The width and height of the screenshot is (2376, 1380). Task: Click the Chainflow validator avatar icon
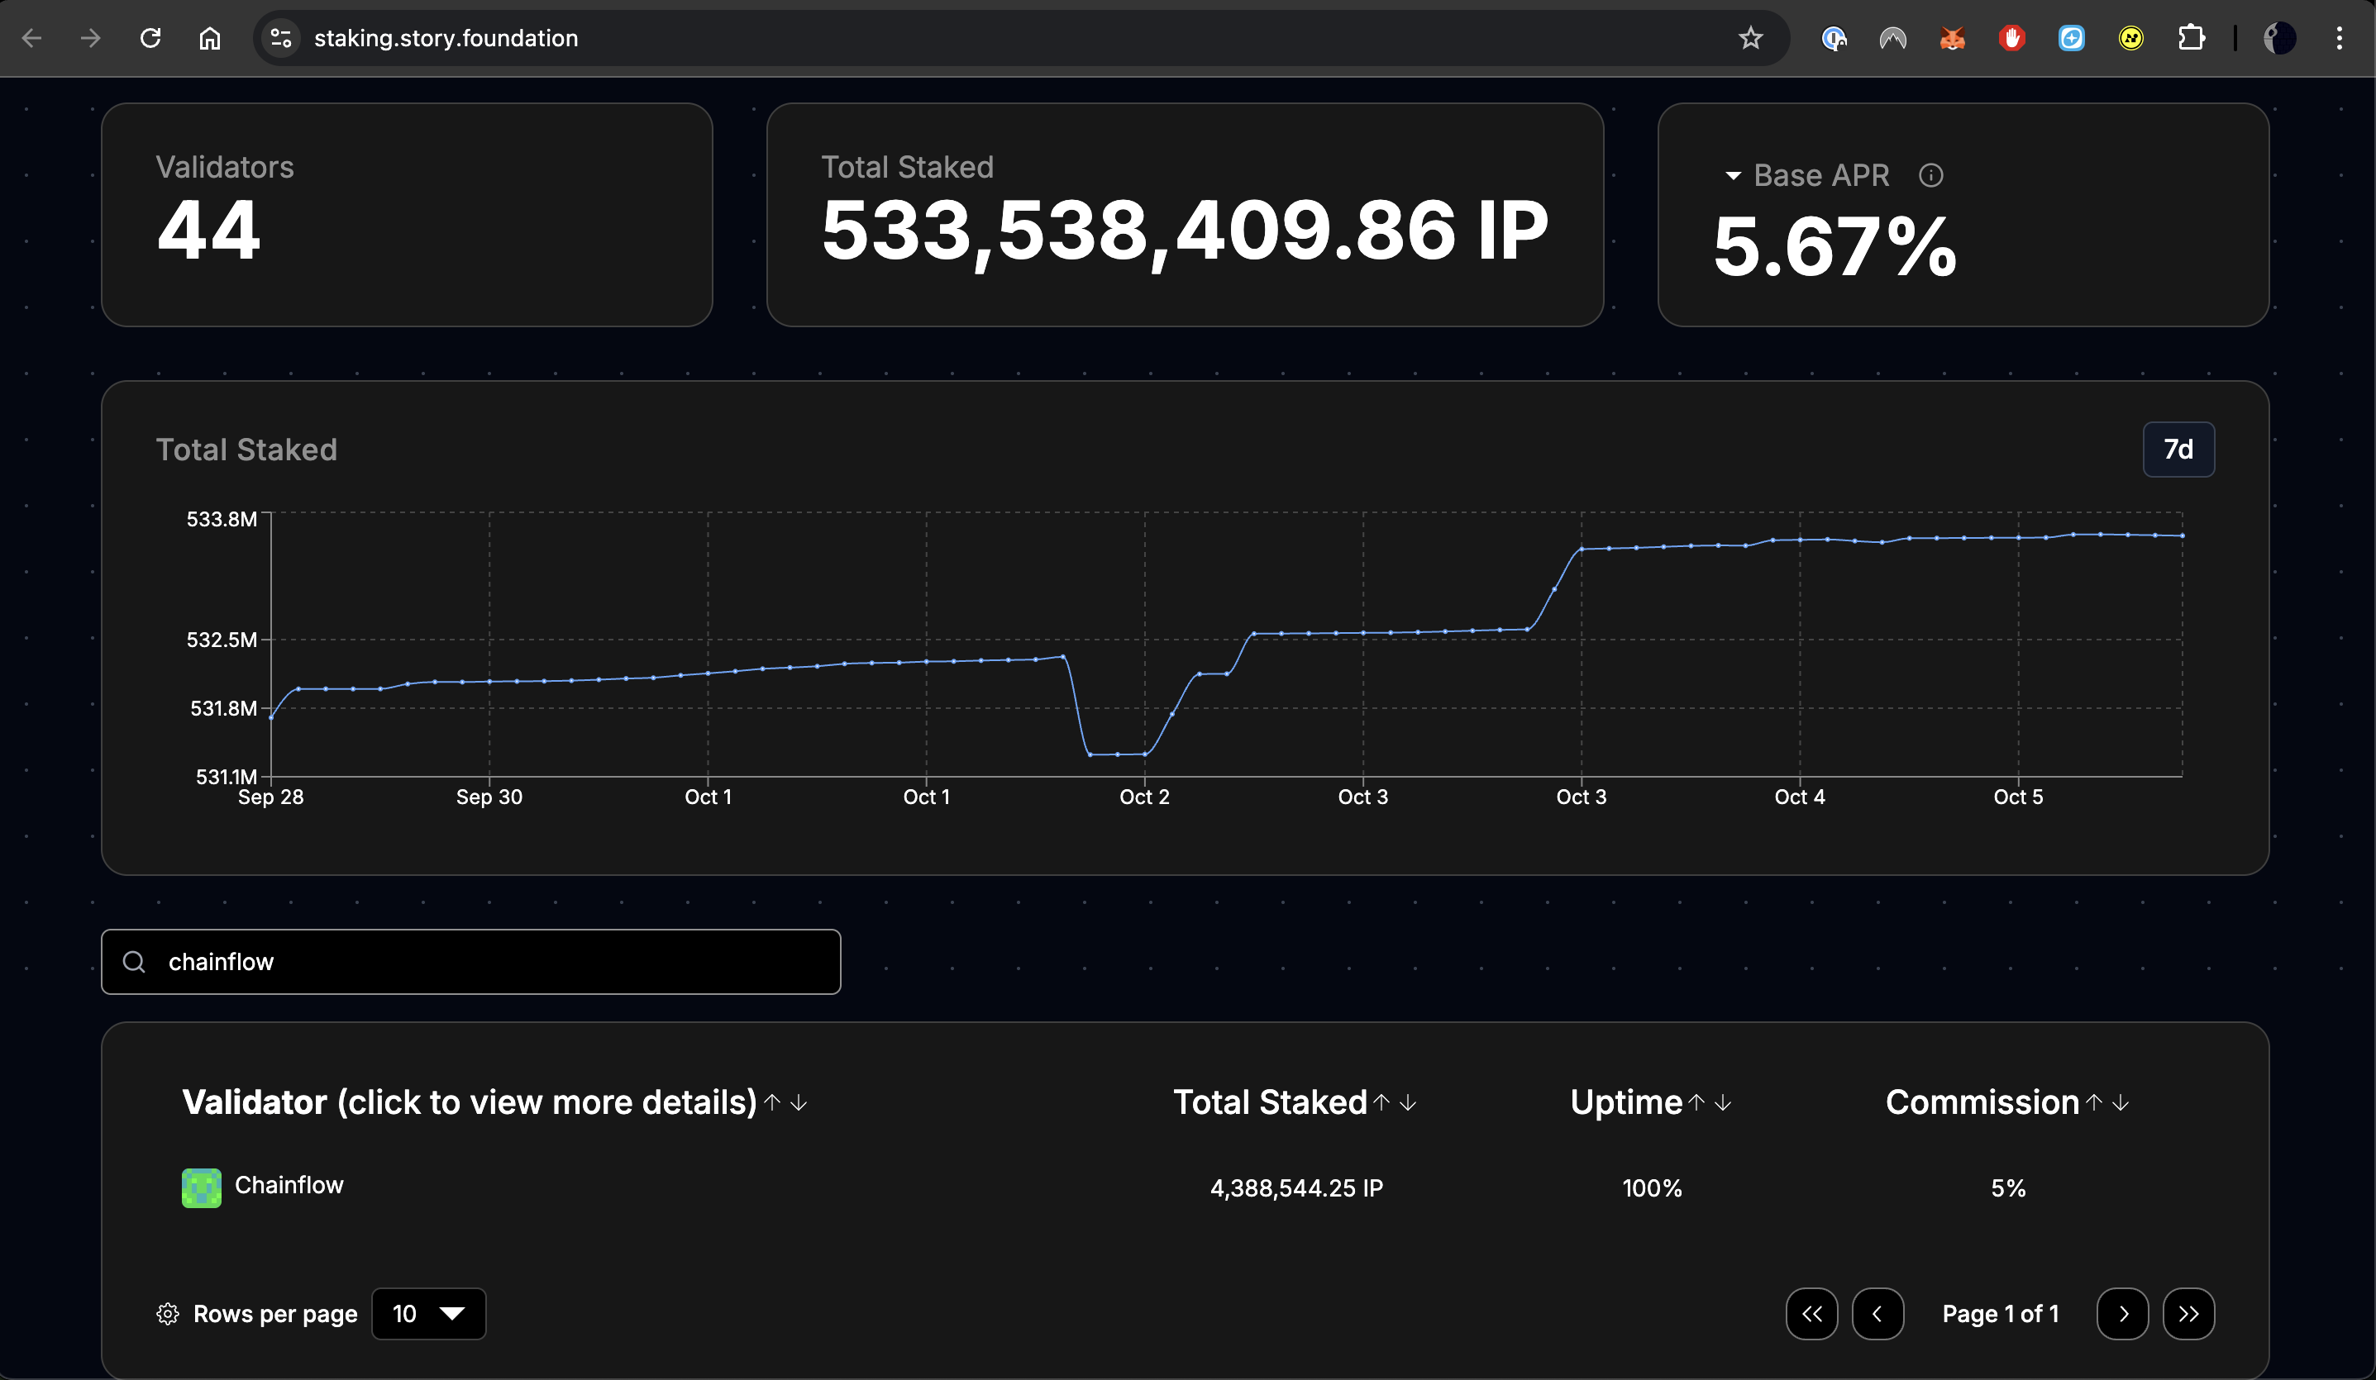point(201,1187)
